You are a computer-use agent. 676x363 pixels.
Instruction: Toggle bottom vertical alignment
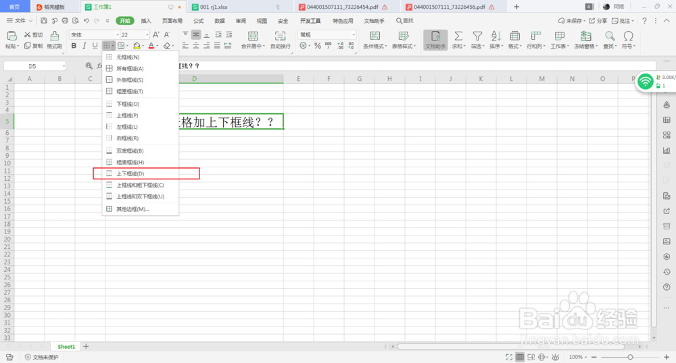207,34
